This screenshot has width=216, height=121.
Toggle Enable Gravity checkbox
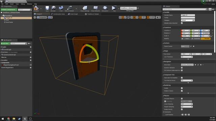pos(182,109)
